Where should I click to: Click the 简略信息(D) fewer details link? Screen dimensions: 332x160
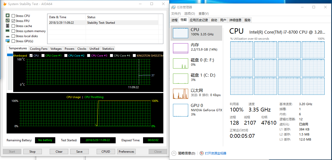pos(187,153)
